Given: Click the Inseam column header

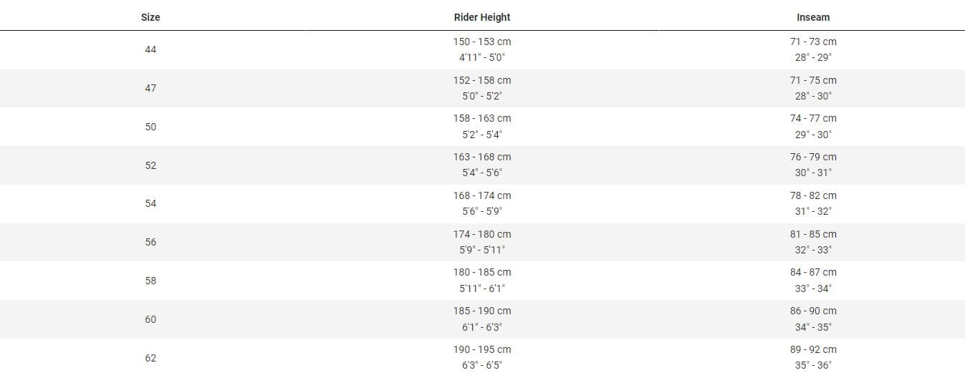Looking at the screenshot, I should pyautogui.click(x=813, y=17).
